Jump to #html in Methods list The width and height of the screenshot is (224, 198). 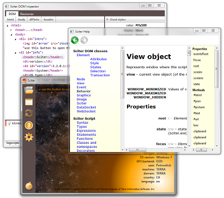pos(197,95)
